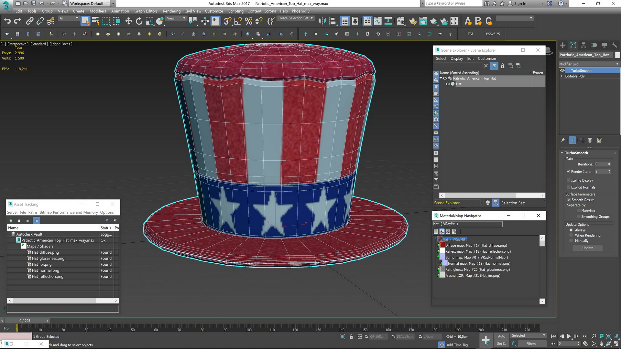Toggle Percent Snap
Screen dimensions: 621x349
(248, 21)
